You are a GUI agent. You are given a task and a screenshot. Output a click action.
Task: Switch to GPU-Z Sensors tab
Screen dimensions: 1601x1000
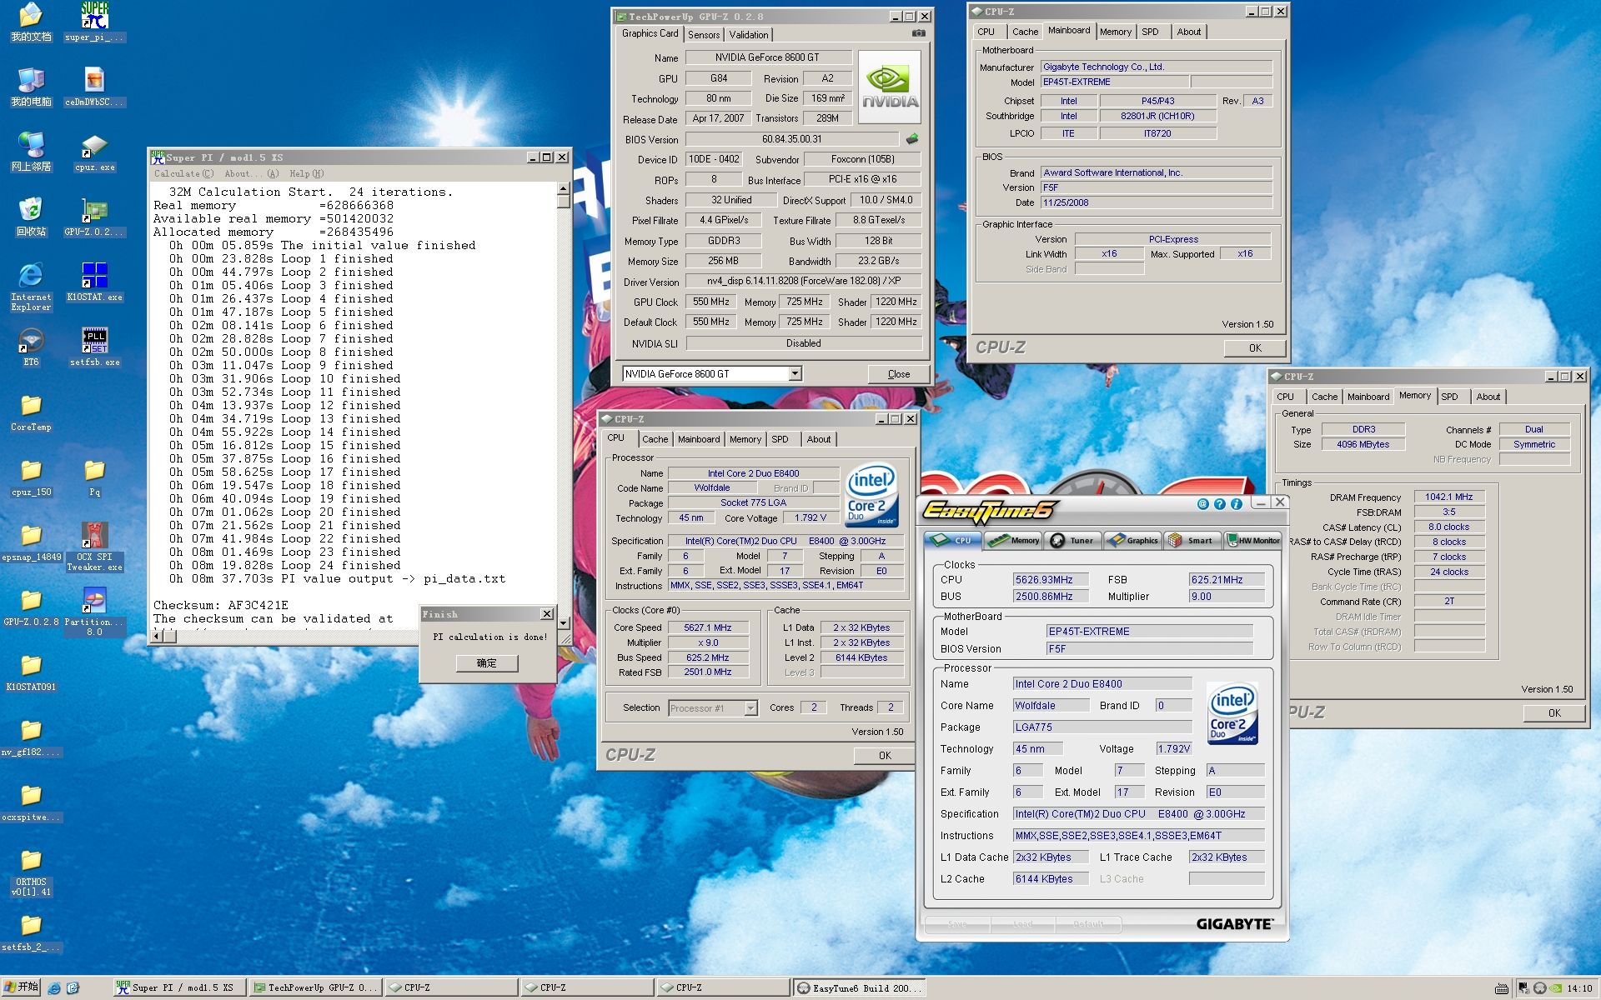tap(704, 34)
